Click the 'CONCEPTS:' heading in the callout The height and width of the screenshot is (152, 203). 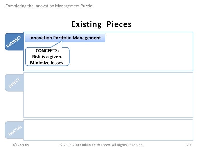click(x=47, y=51)
